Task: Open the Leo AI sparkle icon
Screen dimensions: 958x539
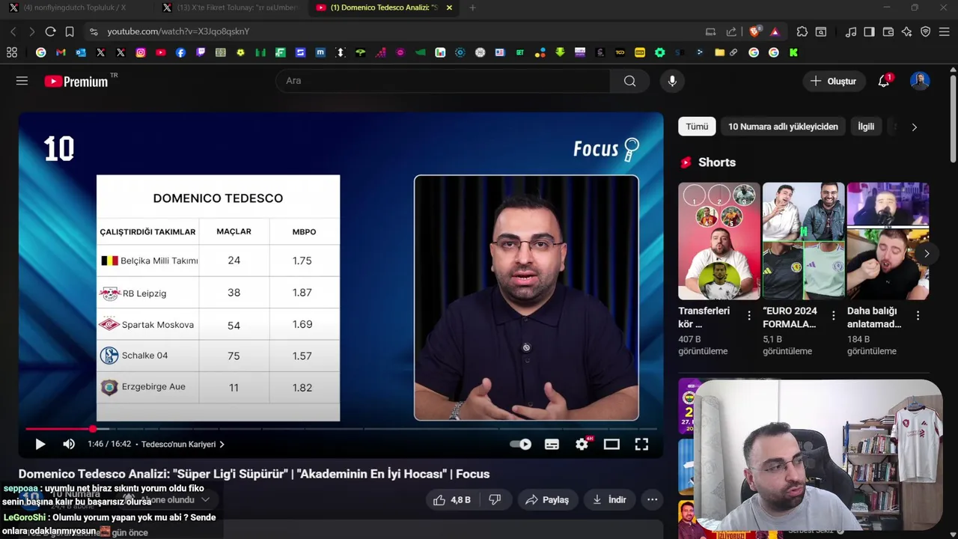Action: 906,31
